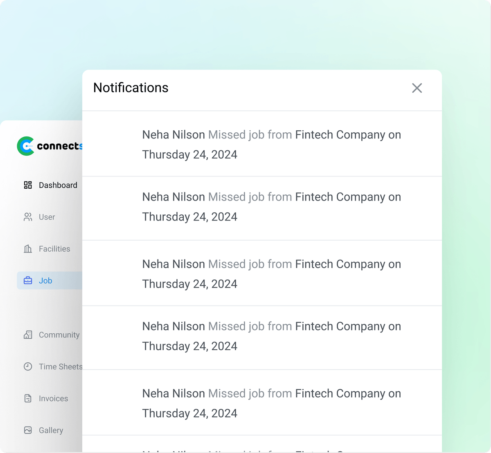Click the Gallery image icon
The image size is (491, 453).
28,430
